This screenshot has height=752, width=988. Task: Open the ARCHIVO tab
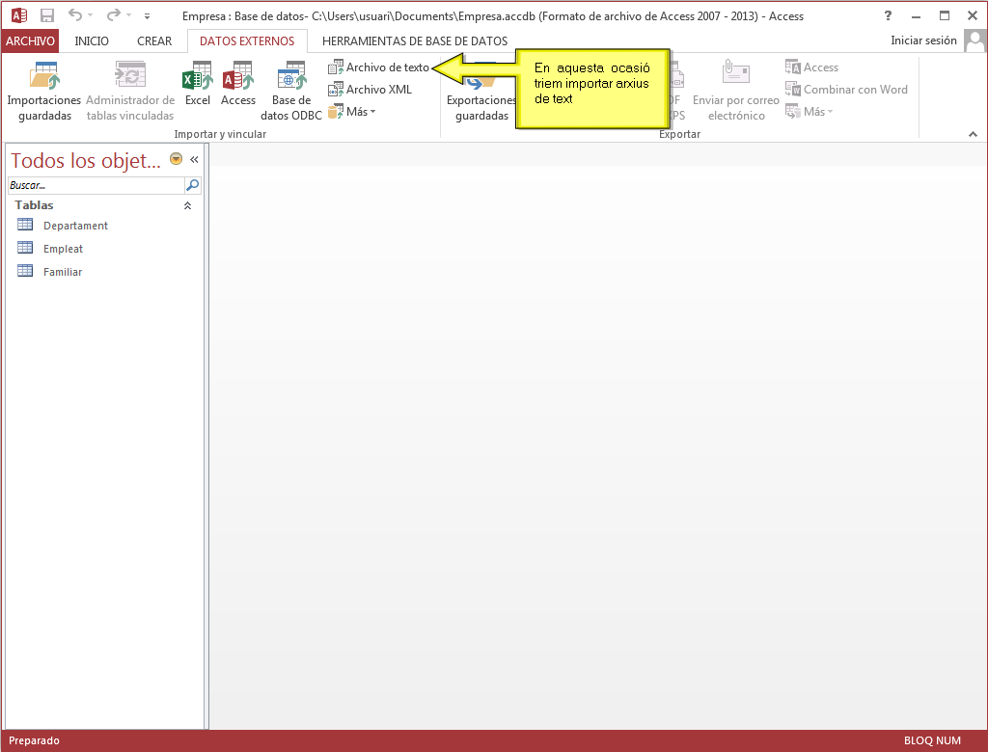[x=30, y=40]
